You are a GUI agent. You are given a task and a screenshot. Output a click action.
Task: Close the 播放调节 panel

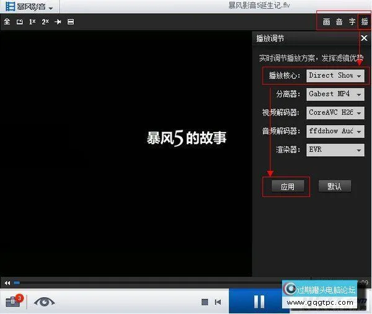pyautogui.click(x=364, y=38)
